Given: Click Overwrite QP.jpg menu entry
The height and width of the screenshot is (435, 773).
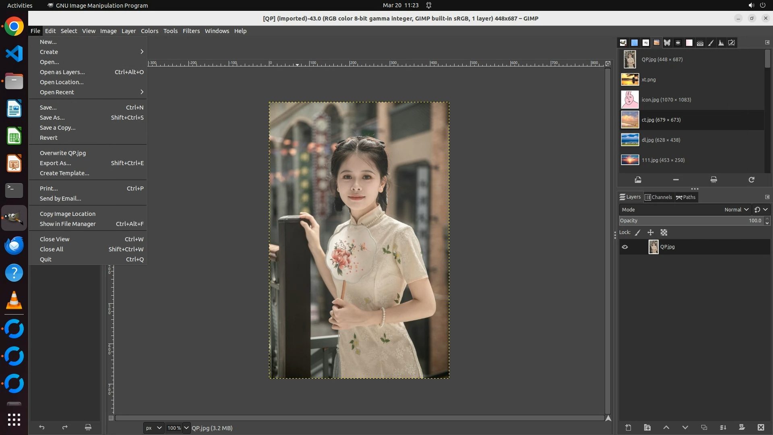Looking at the screenshot, I should (63, 153).
